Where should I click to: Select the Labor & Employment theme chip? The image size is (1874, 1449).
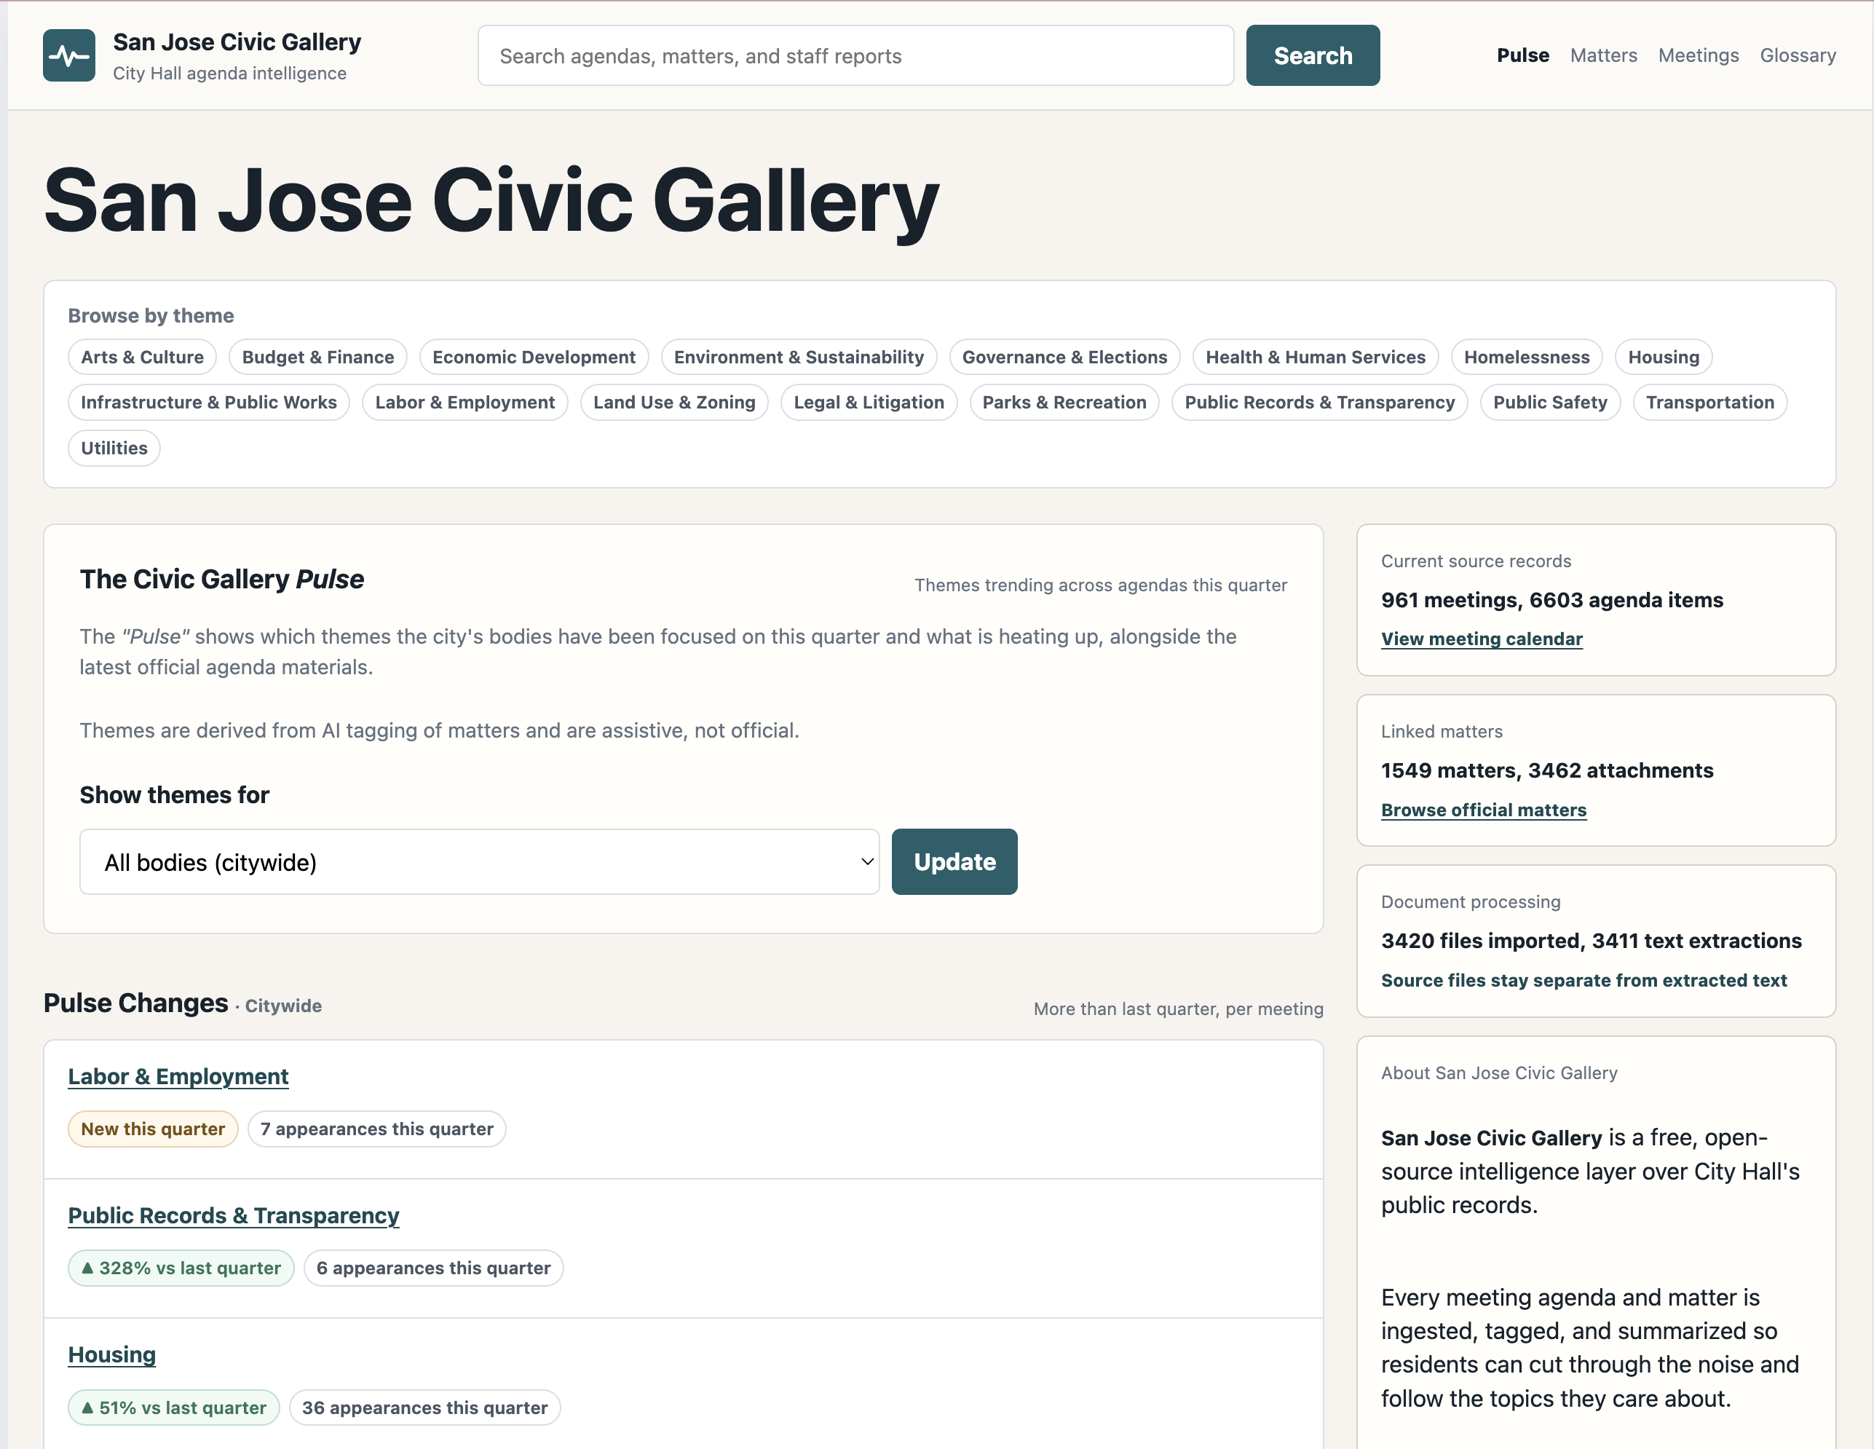tap(465, 403)
